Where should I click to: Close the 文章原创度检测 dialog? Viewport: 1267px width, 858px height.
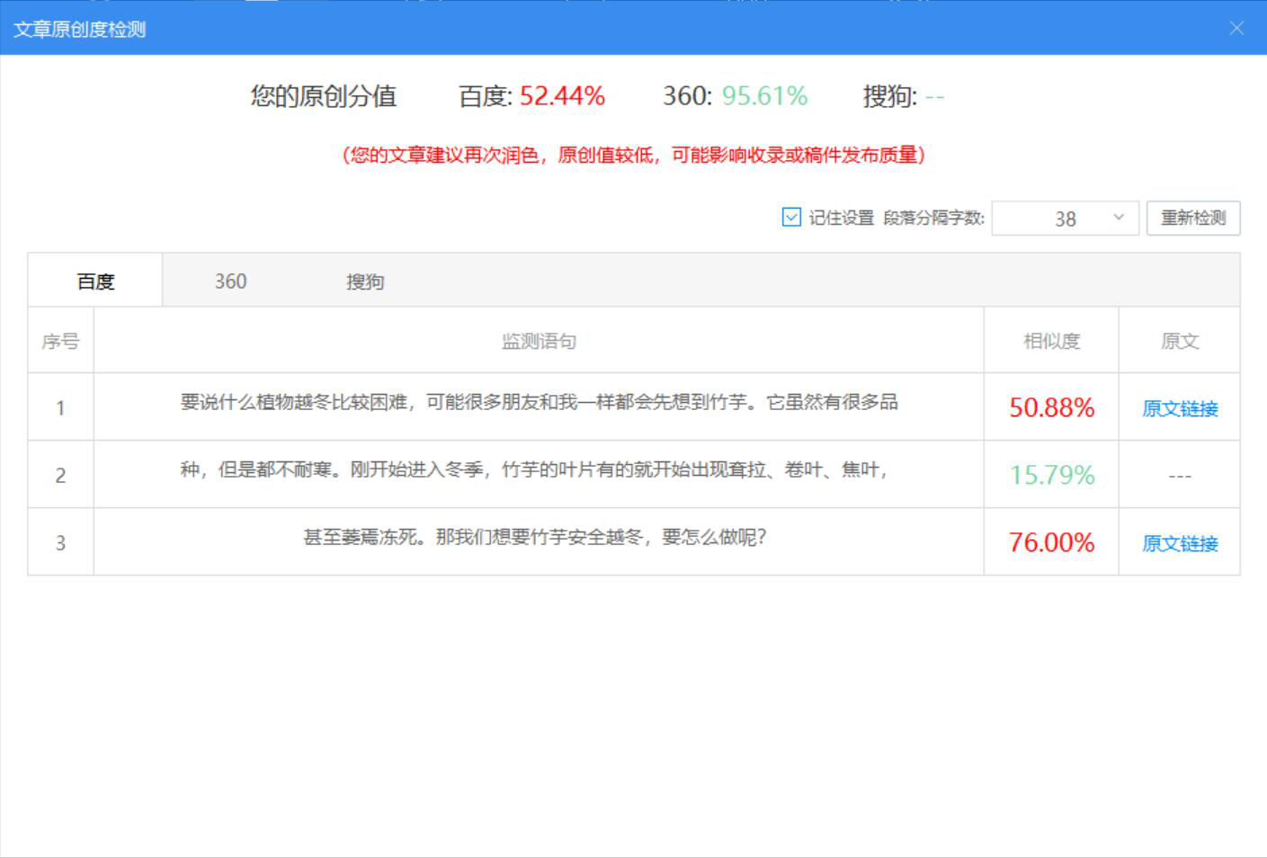tap(1238, 28)
